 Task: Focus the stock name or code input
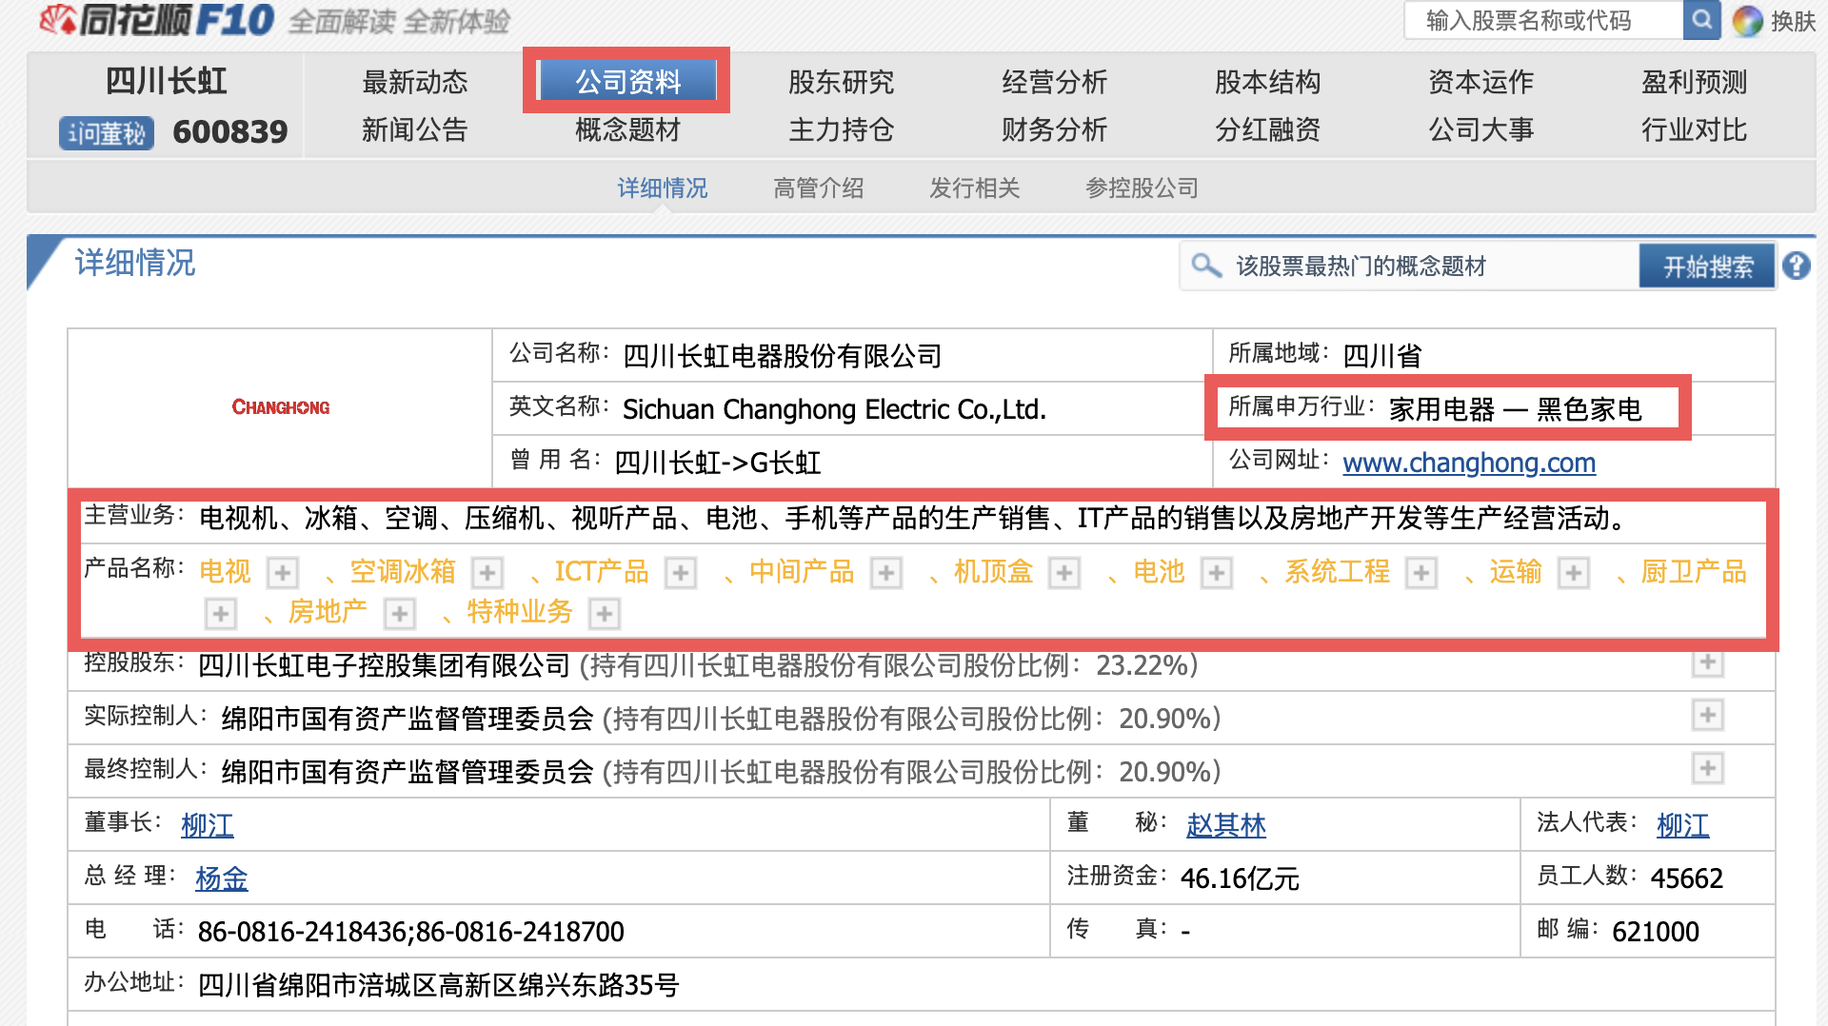pyautogui.click(x=1543, y=20)
